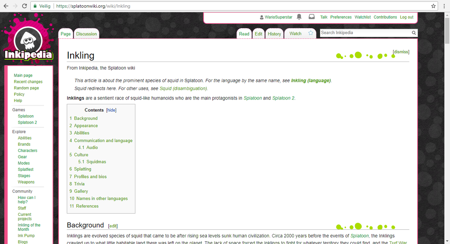This screenshot has height=244, width=450.
Task: Open Inkling (language) article link
Action: tap(311, 81)
